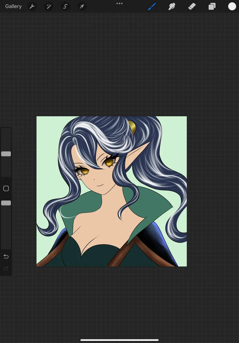239x343 pixels.
Task: Open the Actions wrench menu
Action: [32, 6]
